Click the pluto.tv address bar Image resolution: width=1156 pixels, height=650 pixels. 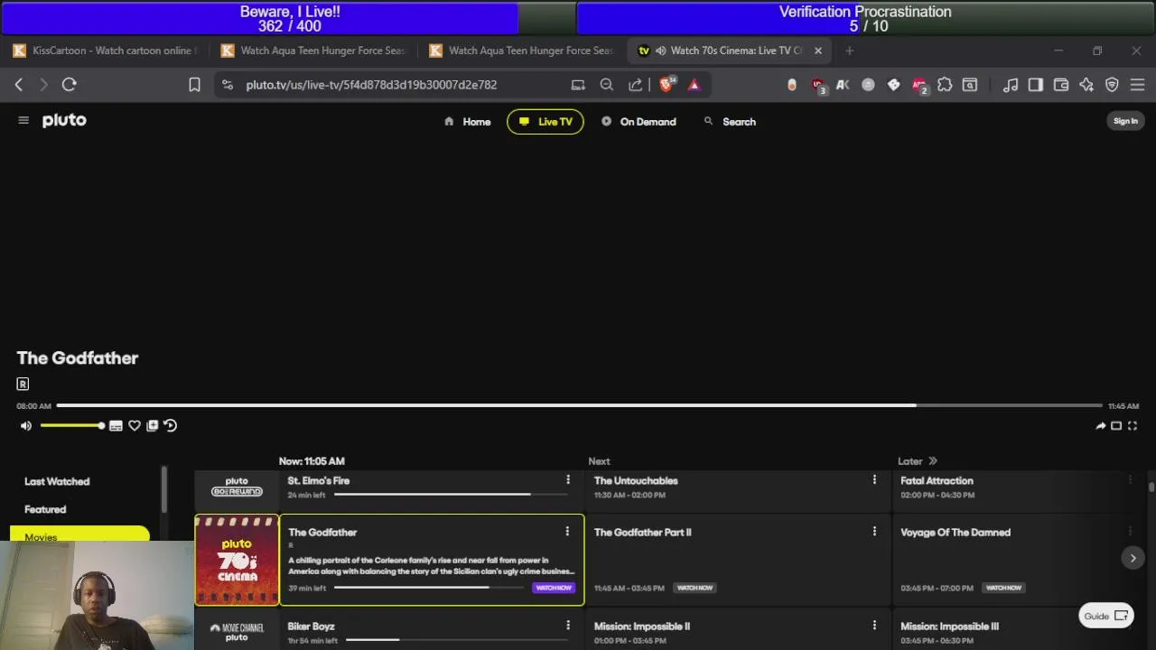[371, 85]
